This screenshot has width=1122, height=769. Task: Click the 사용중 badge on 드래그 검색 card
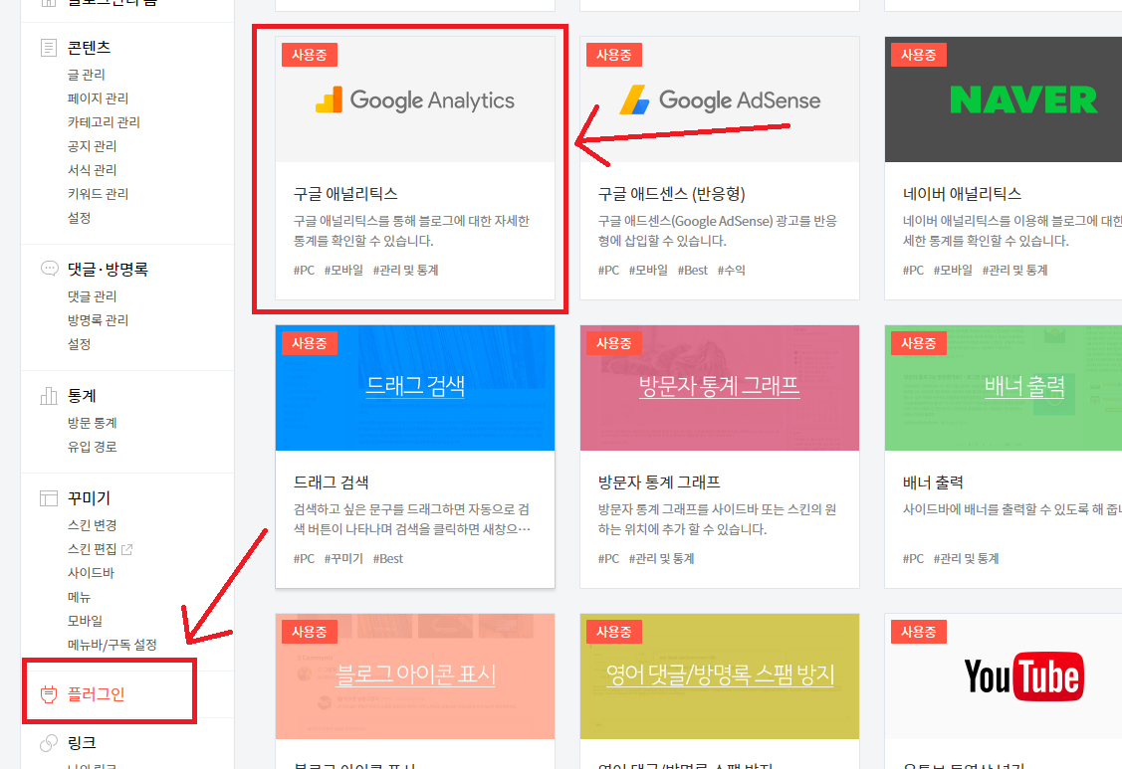click(309, 343)
